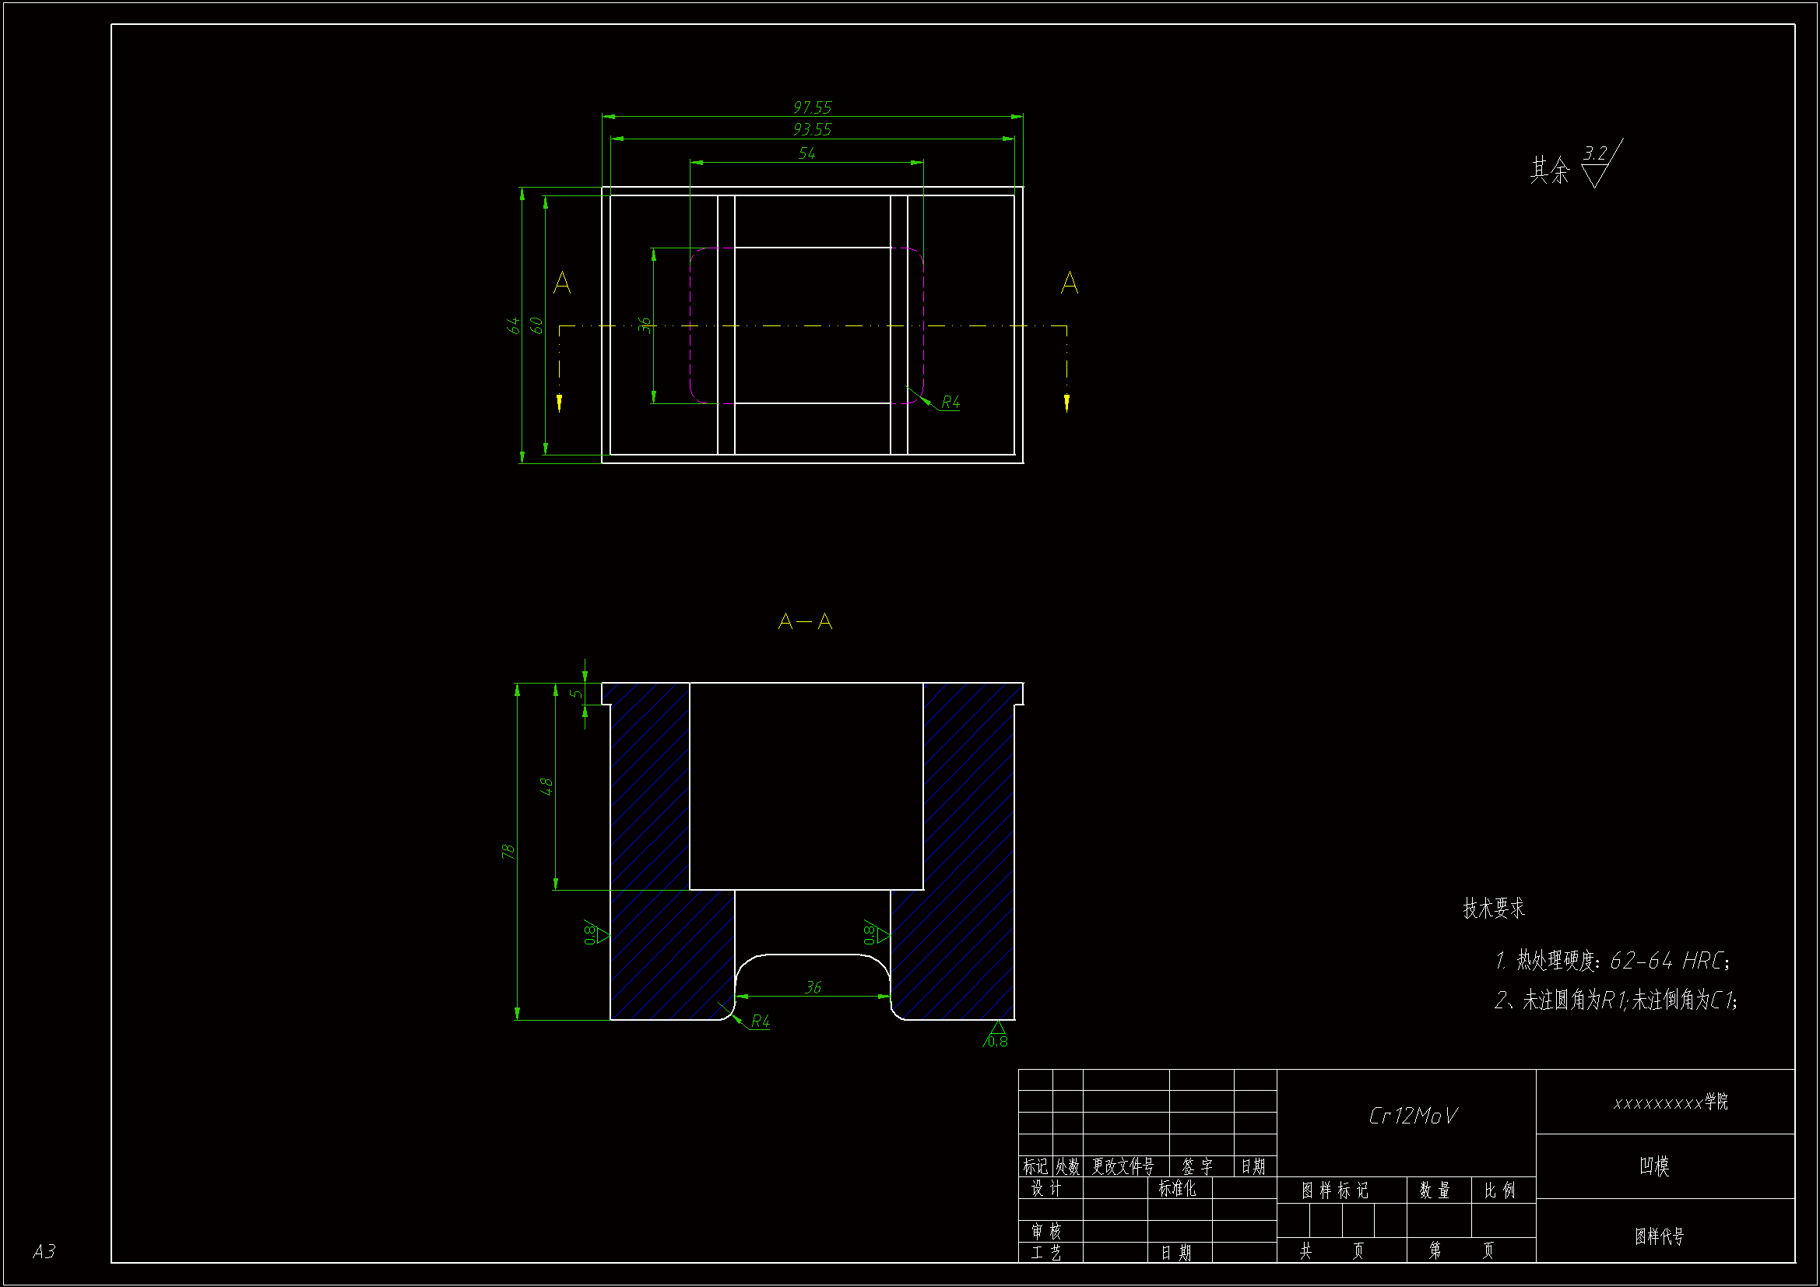Image resolution: width=1820 pixels, height=1287 pixels.
Task: Click the 图样代号 title block cell
Action: pyautogui.click(x=1658, y=1236)
